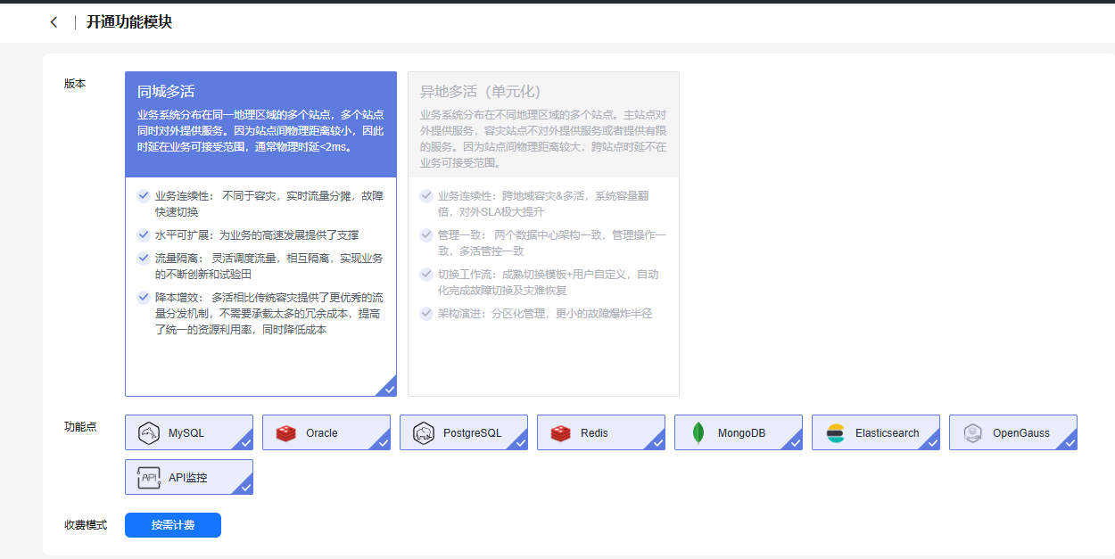This screenshot has height=559, width=1115.
Task: Click the 流量隔离 feature text
Action: coord(269,266)
